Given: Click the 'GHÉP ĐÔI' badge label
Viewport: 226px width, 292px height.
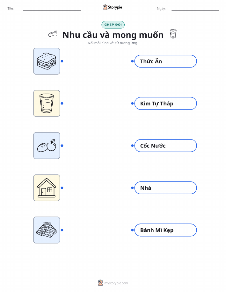Looking at the screenshot, I should 113,25.
